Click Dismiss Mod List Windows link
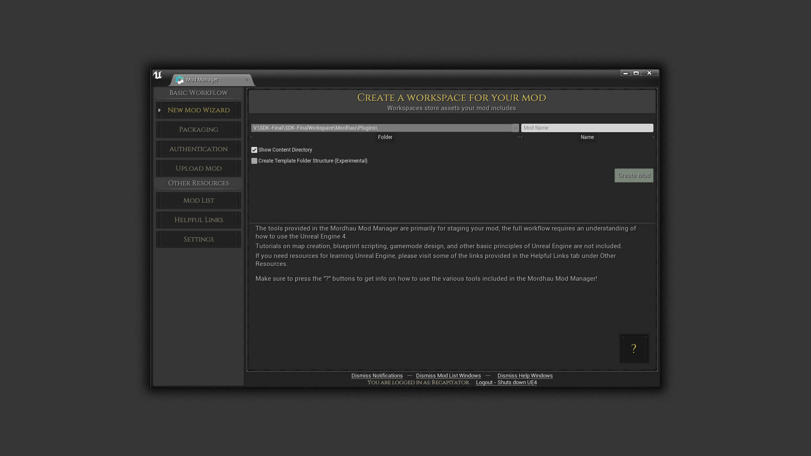This screenshot has height=456, width=811. tap(448, 376)
